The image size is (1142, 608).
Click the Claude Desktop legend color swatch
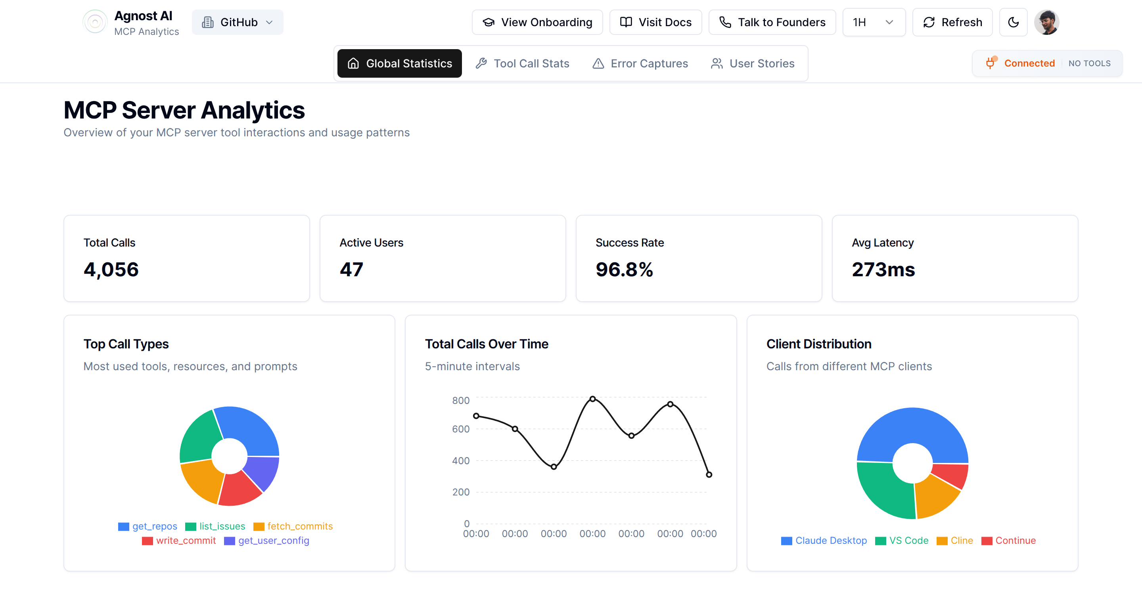tap(786, 540)
